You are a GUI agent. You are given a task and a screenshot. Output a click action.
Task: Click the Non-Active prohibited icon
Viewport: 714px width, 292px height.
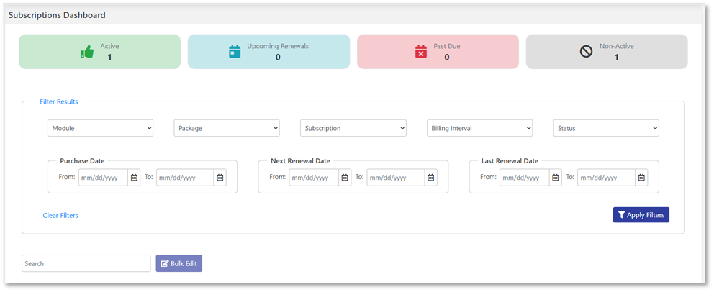(x=586, y=52)
